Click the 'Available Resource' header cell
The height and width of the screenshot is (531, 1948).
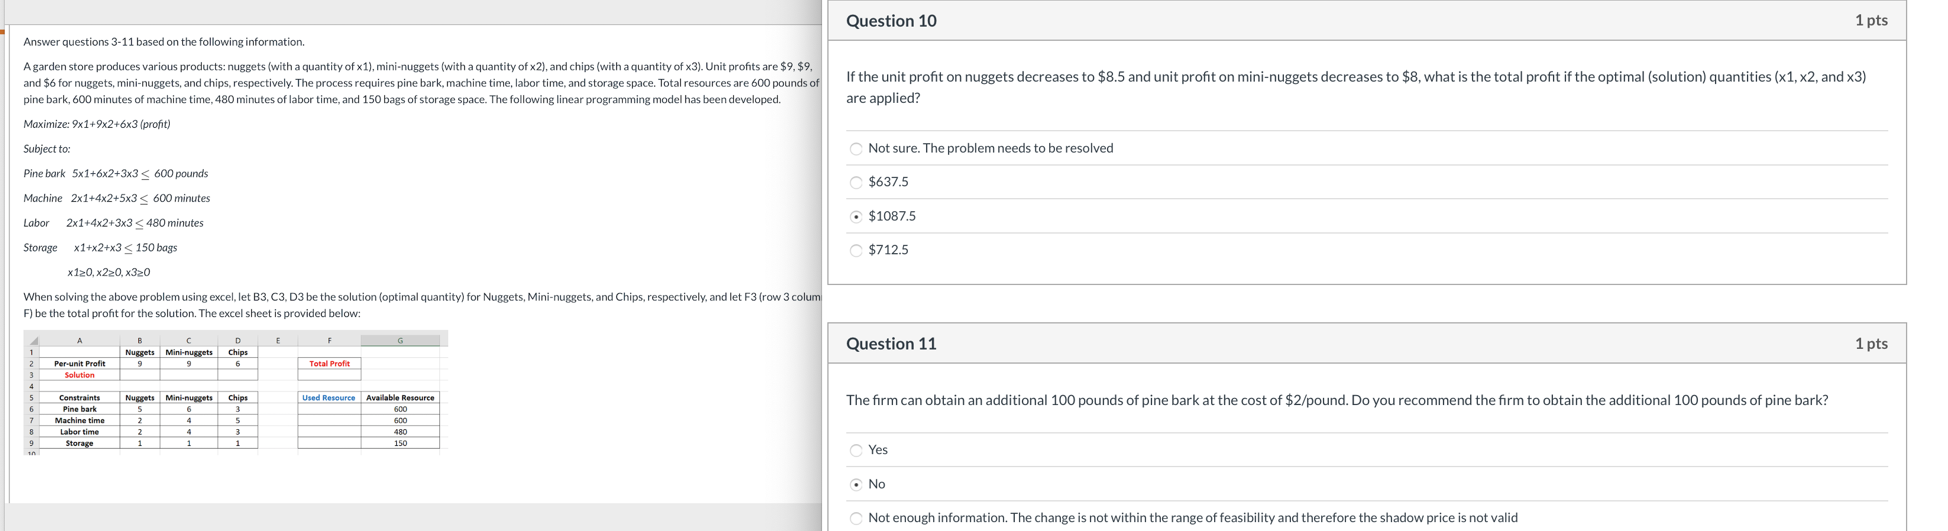pyautogui.click(x=400, y=398)
